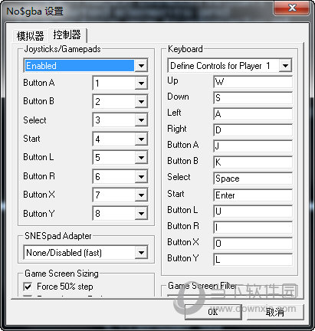315x331 pixels.
Task: Click keyboard Button A field with J
Action: [253, 146]
